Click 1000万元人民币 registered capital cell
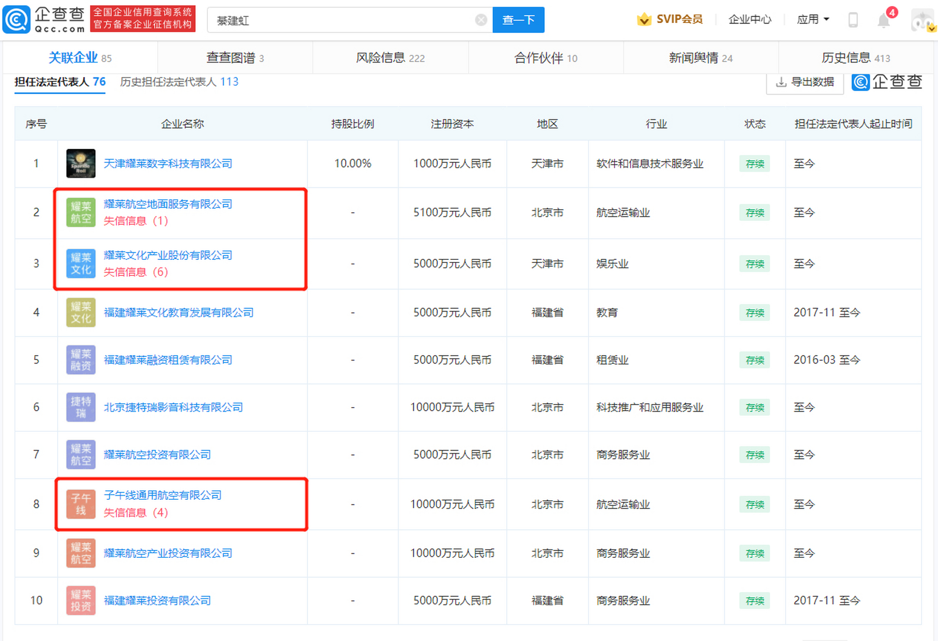938x641 pixels. 452,163
